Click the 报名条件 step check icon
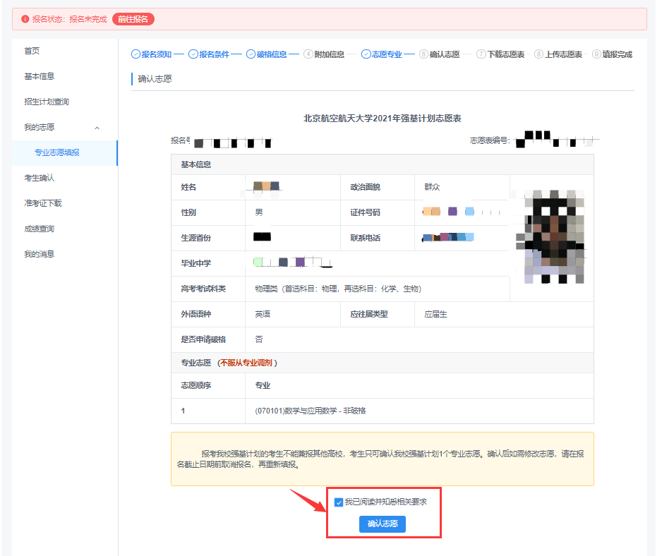The height and width of the screenshot is (556, 662). [193, 54]
